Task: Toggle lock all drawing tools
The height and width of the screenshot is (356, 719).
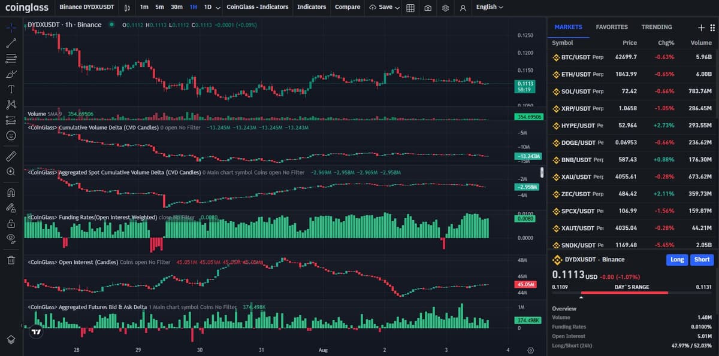Action: coord(11,224)
